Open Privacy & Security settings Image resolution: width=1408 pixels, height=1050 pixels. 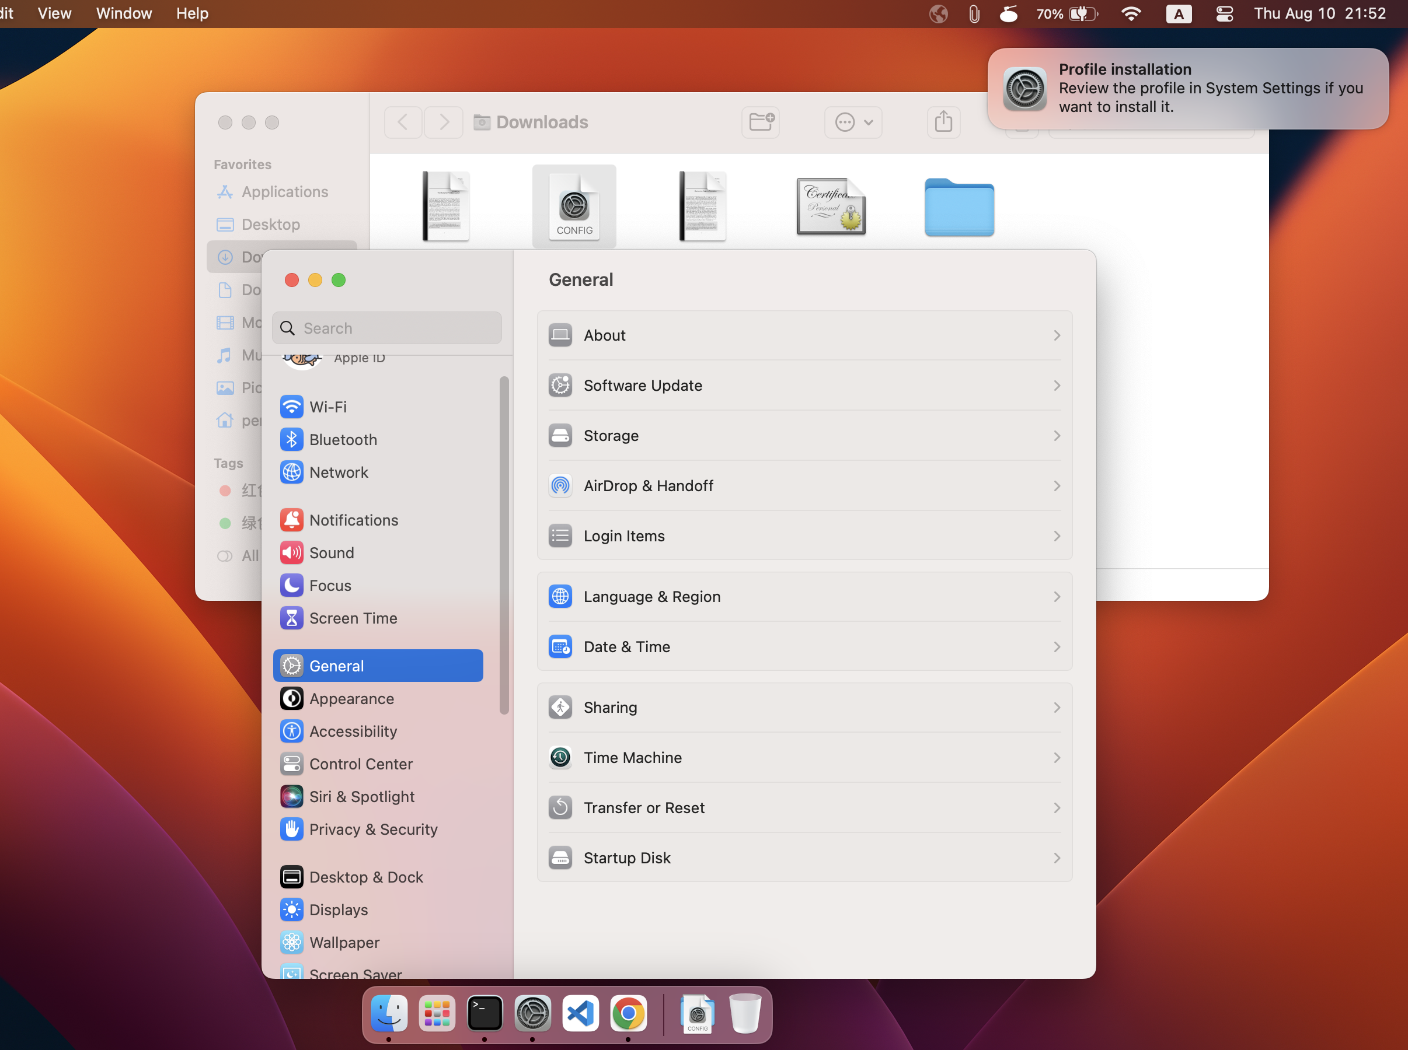[x=372, y=829]
